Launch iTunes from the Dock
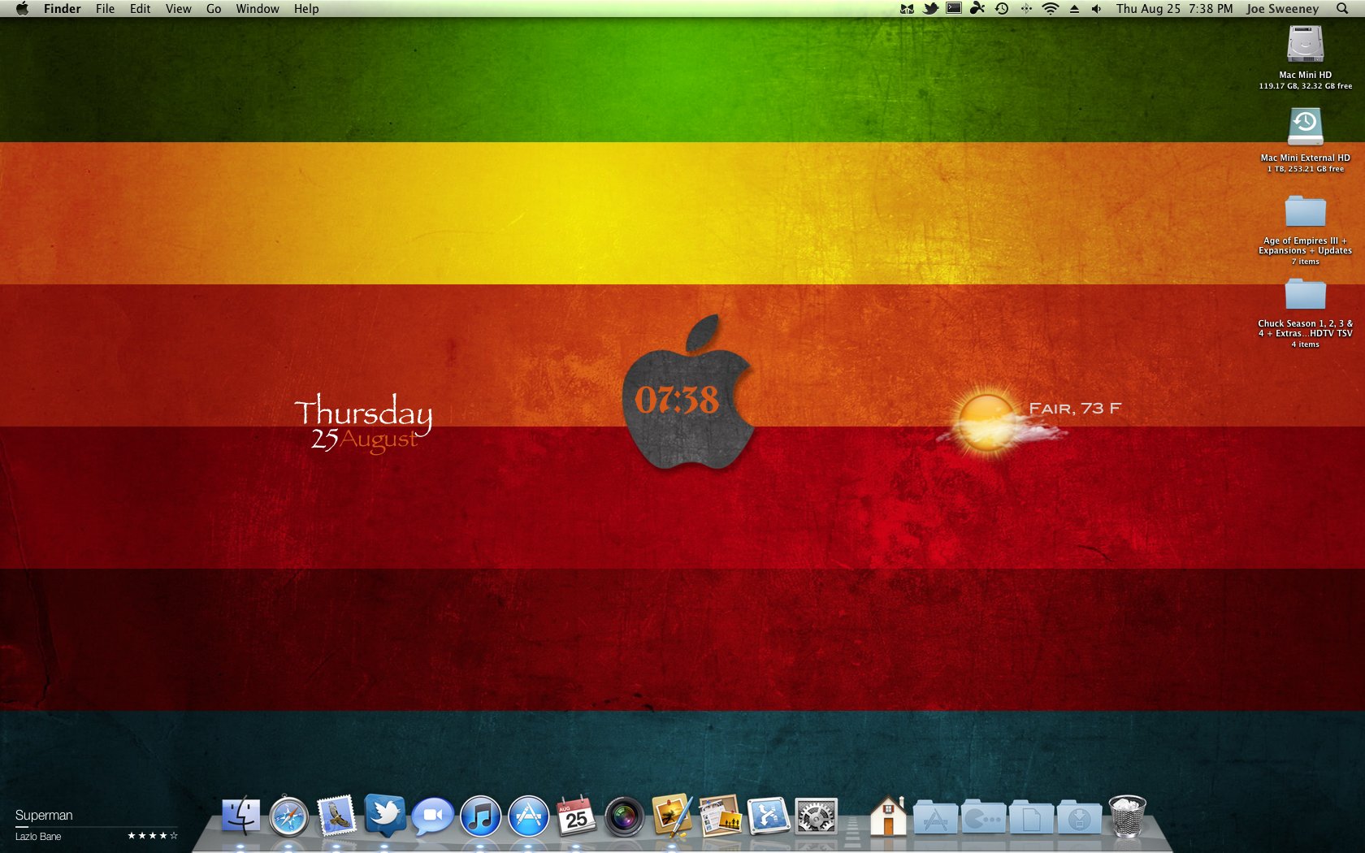The width and height of the screenshot is (1365, 853). [x=480, y=816]
